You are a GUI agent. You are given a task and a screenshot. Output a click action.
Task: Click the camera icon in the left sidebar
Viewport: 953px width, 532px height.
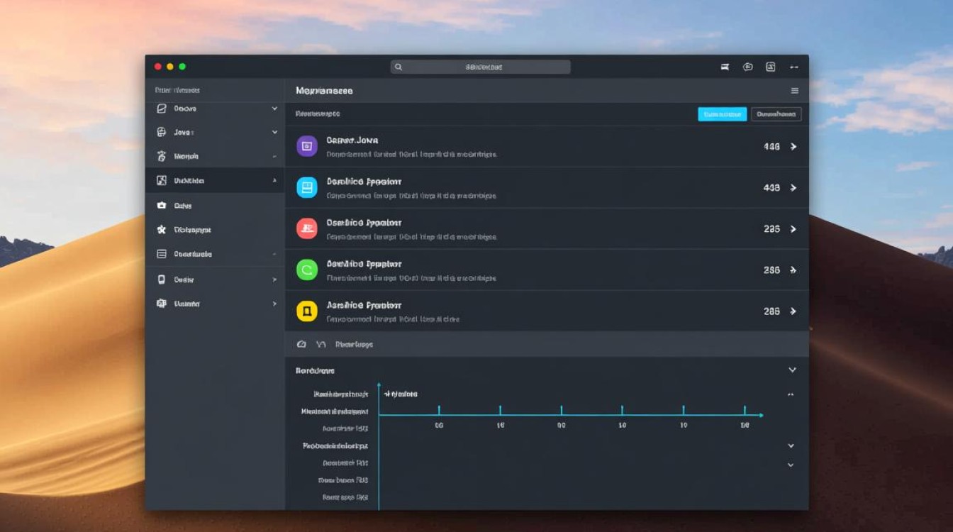tap(161, 206)
